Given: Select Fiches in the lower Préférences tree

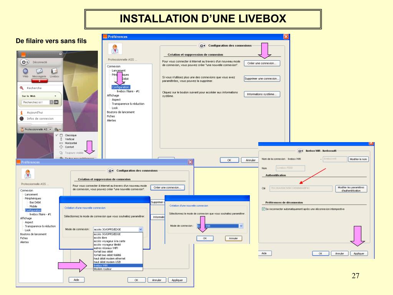Looking at the screenshot, I should 24,238.
